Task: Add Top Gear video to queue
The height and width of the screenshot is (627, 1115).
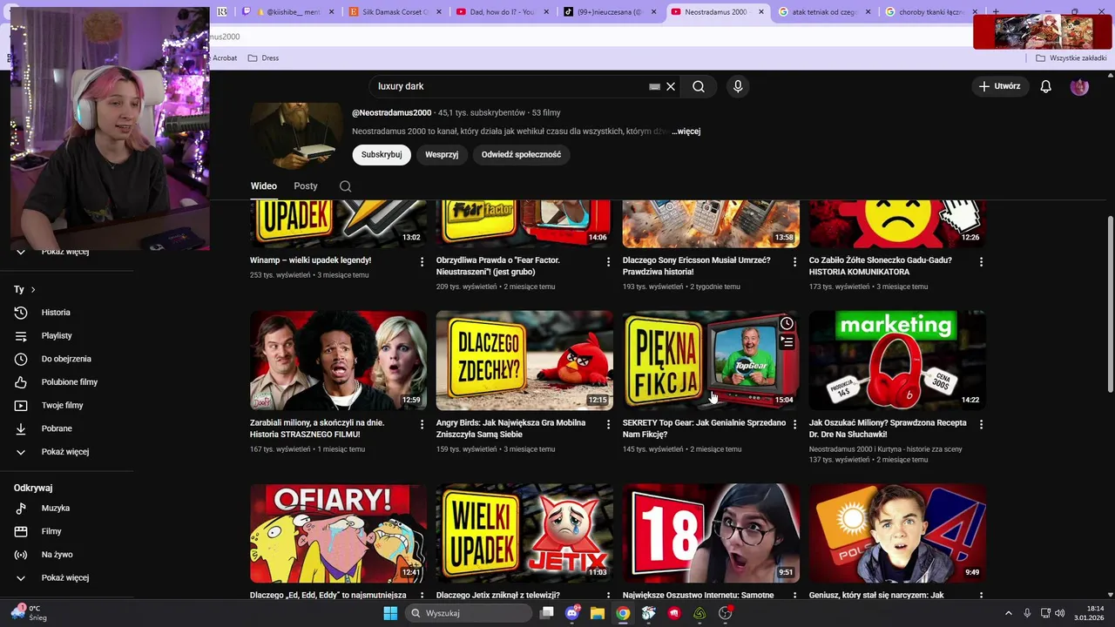Action: pyautogui.click(x=787, y=342)
